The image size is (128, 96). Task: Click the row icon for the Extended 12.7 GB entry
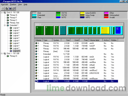[x=36, y=54]
